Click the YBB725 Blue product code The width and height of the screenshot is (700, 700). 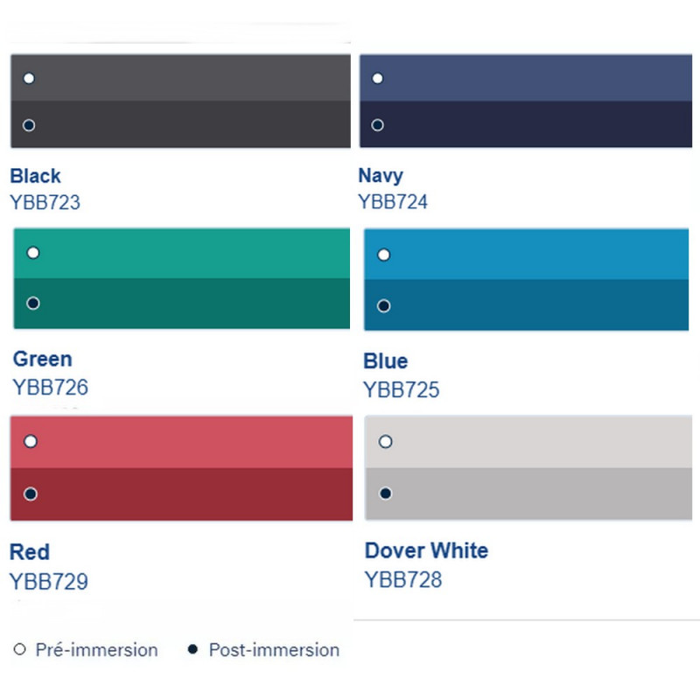tap(402, 389)
